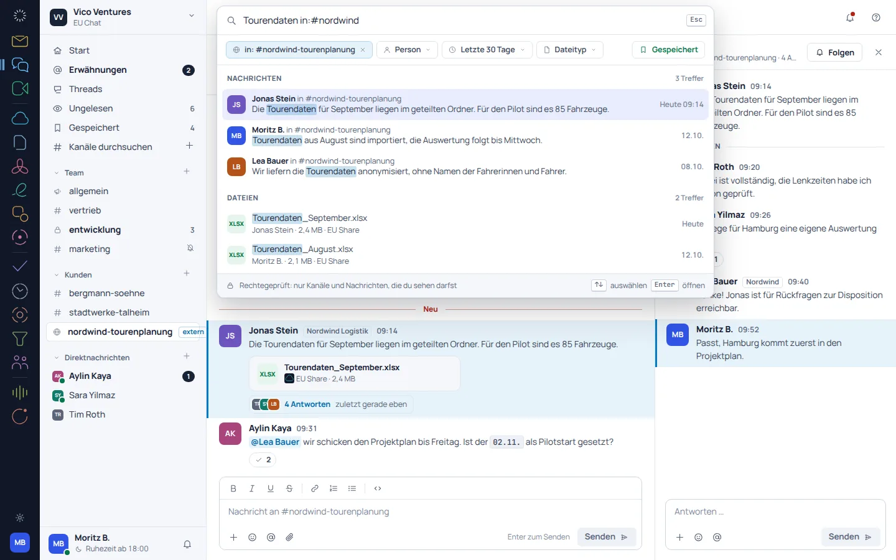Click the bold formatting icon
Screen dimensions: 896x560
233,488
